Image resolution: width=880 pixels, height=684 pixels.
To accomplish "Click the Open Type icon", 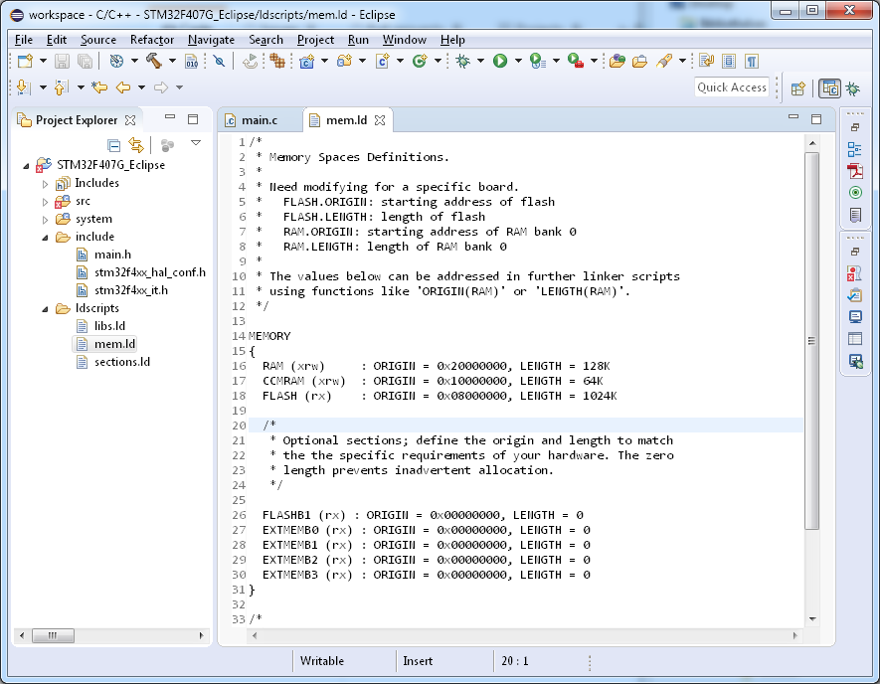I will [x=617, y=61].
